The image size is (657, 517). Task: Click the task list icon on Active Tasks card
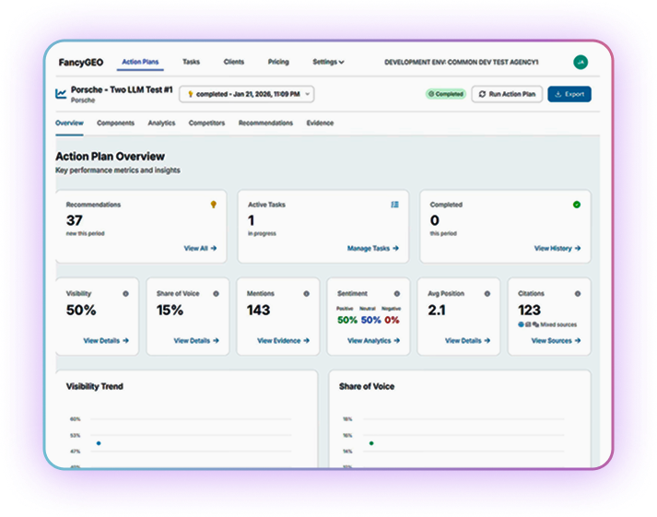394,205
